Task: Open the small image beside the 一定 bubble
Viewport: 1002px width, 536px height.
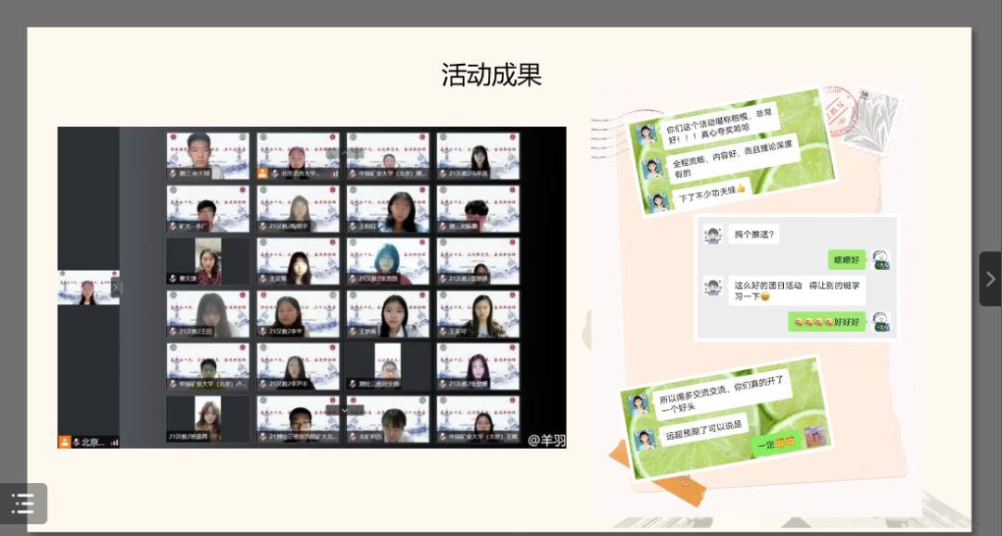Action: click(x=815, y=437)
